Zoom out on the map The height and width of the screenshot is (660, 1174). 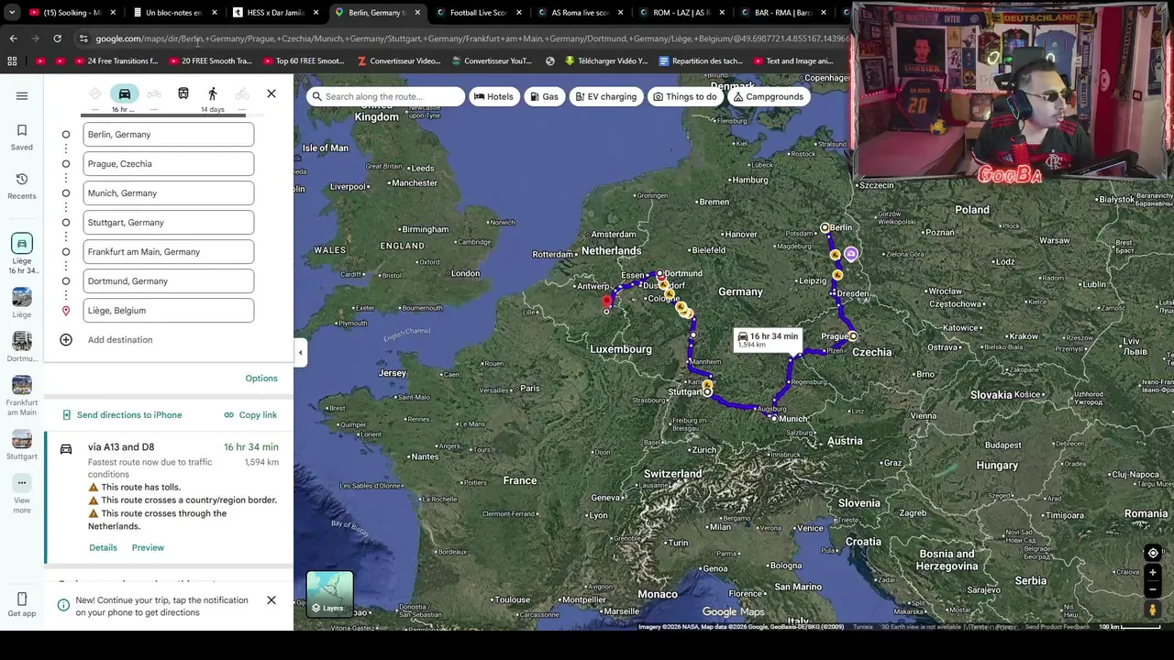[x=1153, y=589]
